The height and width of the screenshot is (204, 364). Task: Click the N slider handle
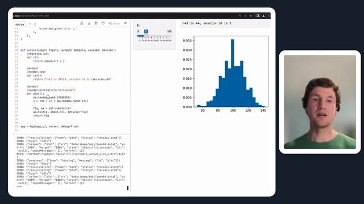pyautogui.click(x=146, y=36)
